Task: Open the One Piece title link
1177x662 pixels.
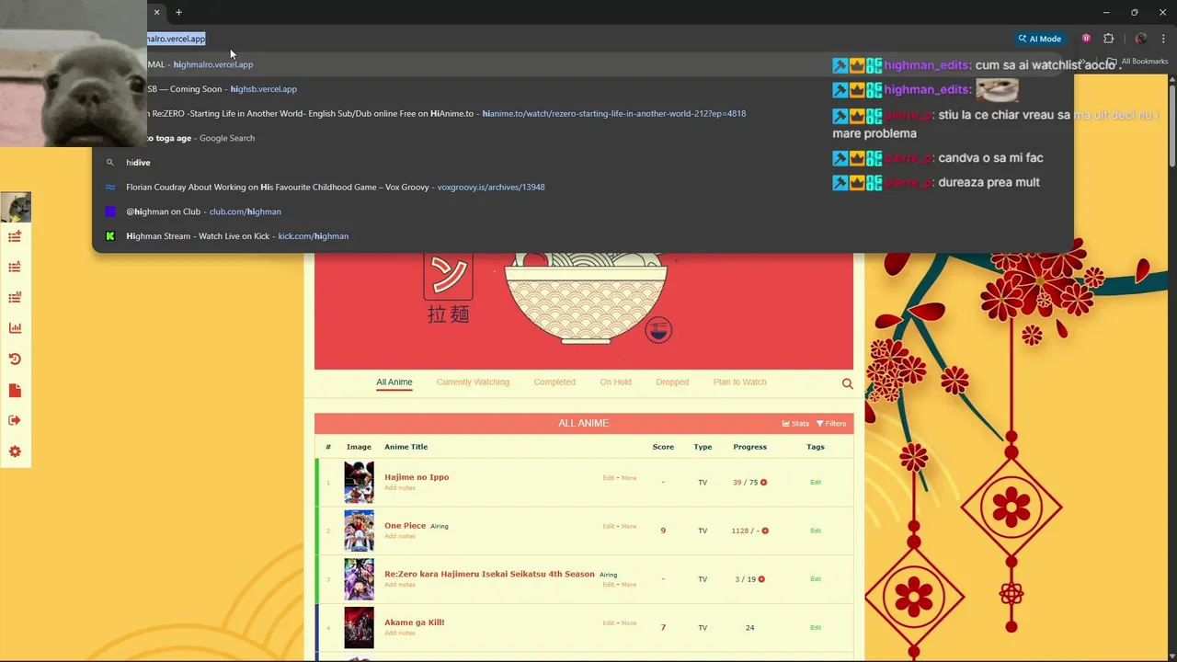Action: 405,526
